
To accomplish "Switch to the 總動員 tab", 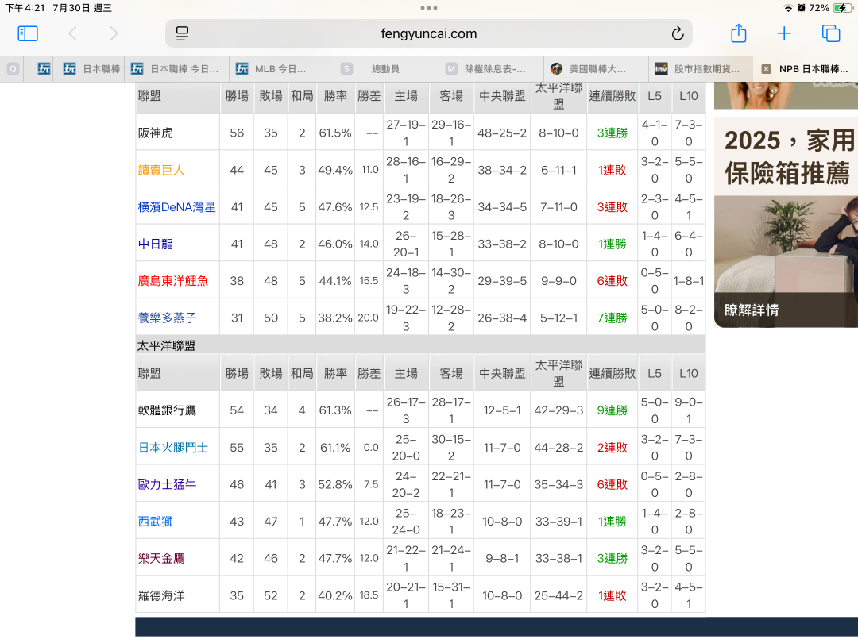I will (x=385, y=69).
